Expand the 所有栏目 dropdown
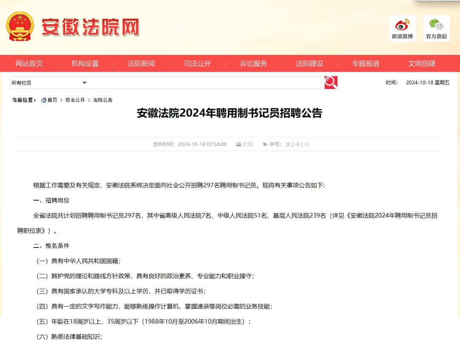 coord(49,82)
